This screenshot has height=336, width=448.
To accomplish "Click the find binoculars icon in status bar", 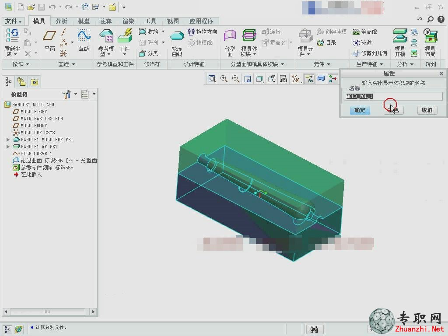I will (314, 330).
